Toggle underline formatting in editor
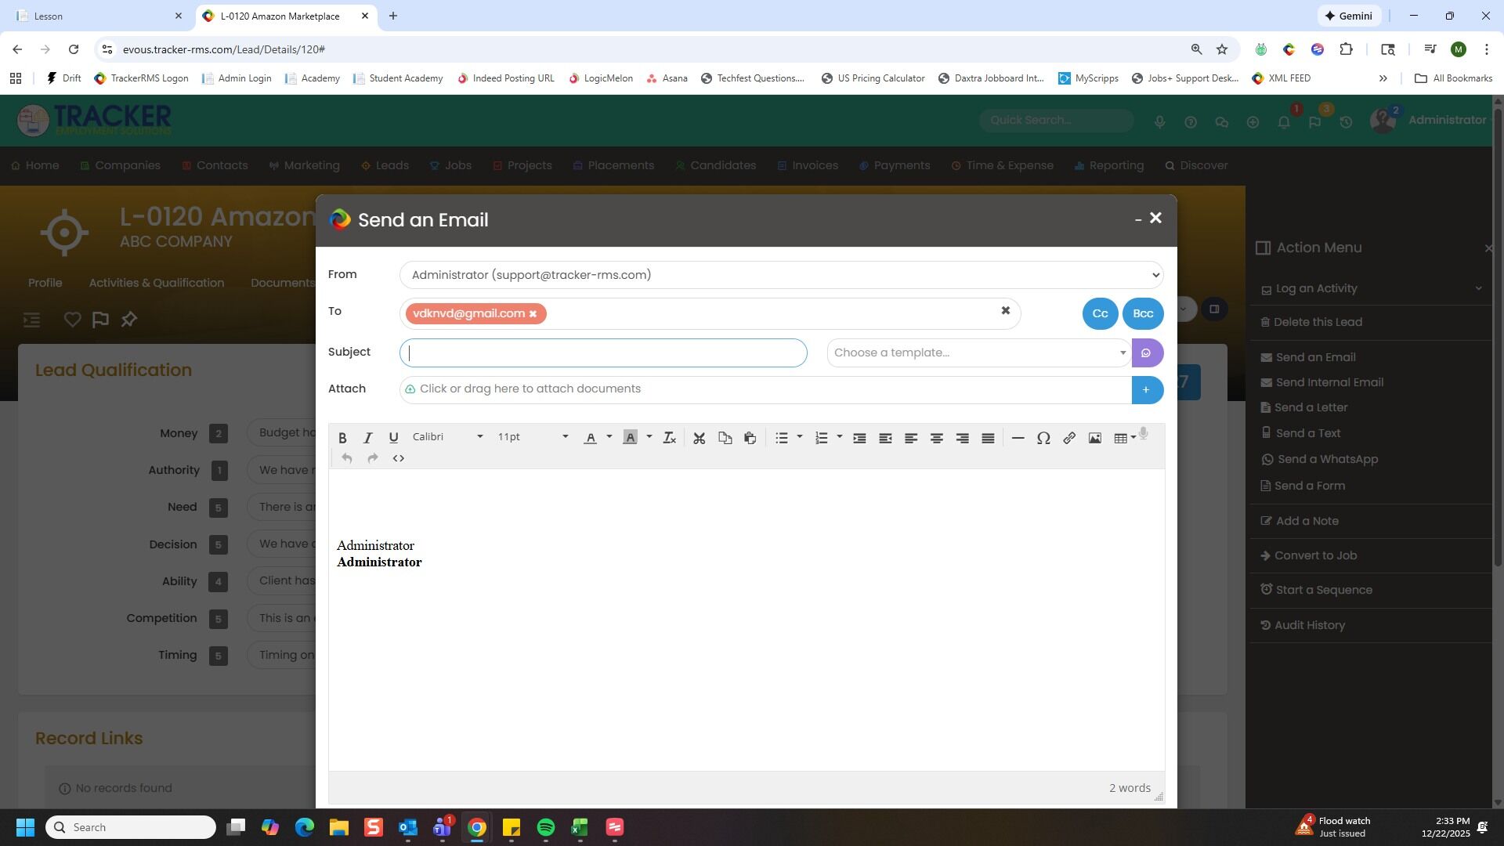1504x846 pixels. pyautogui.click(x=393, y=438)
